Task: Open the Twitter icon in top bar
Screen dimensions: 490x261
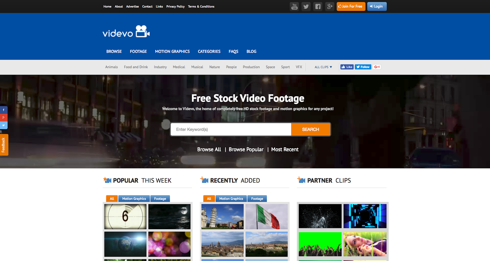Action: [x=306, y=6]
